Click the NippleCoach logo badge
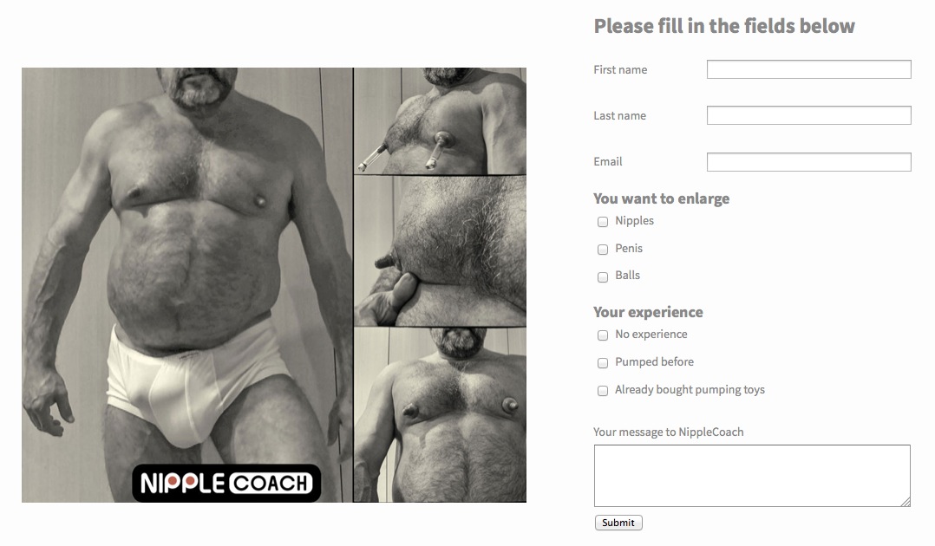 click(x=226, y=483)
